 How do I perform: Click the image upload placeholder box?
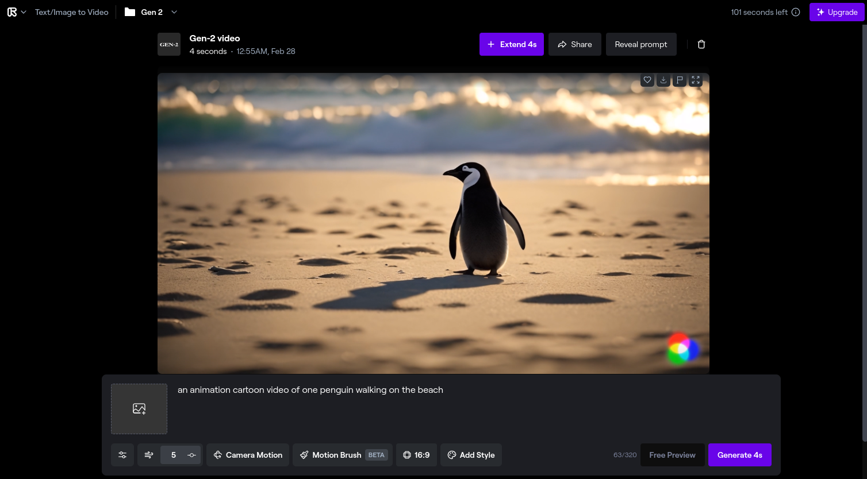(139, 409)
